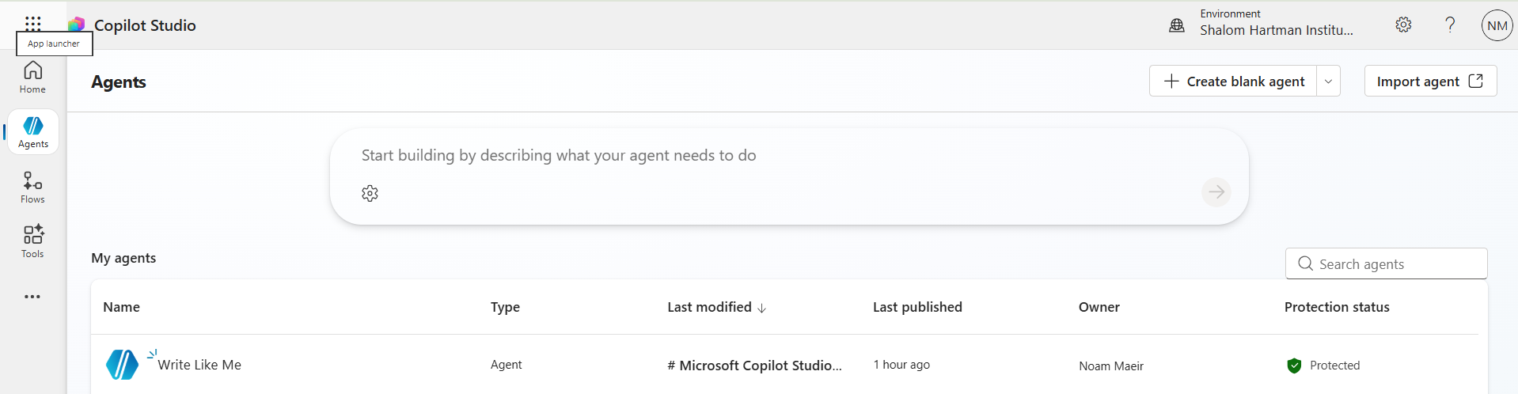
Task: Expand the Create blank agent dropdown arrow
Action: coord(1328,81)
